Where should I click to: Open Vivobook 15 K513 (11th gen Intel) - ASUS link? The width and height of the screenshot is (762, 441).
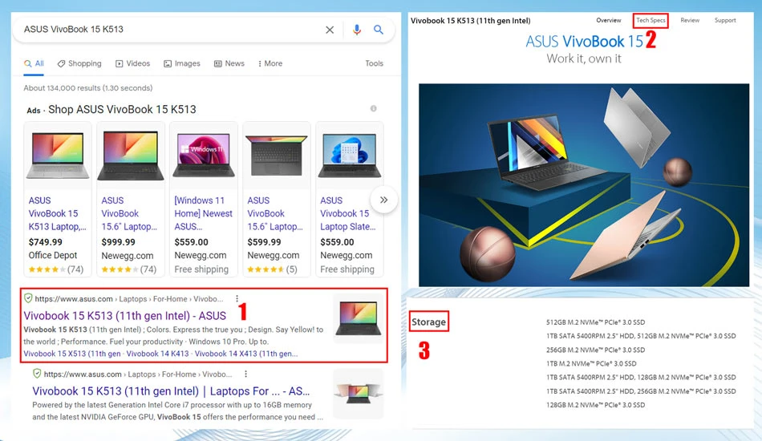tap(125, 316)
